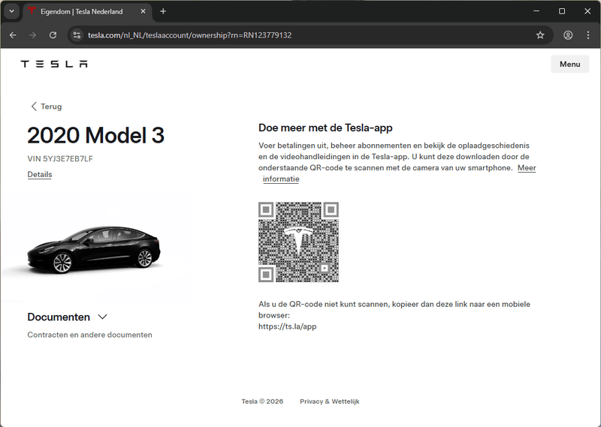Minimize the Chrome window

pos(536,11)
